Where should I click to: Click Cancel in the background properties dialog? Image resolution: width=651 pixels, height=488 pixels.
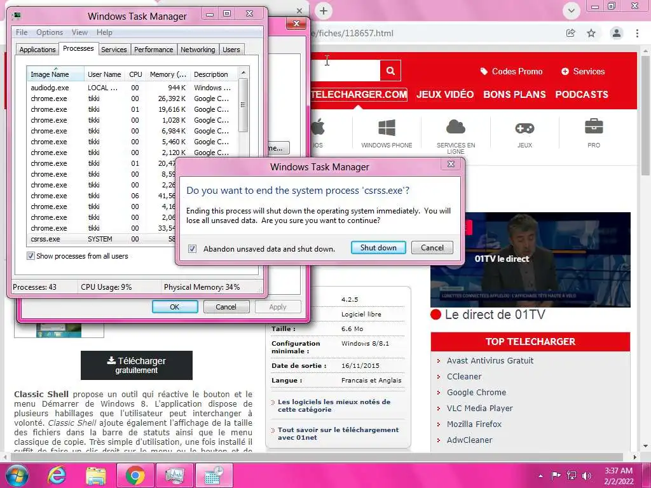tap(226, 307)
